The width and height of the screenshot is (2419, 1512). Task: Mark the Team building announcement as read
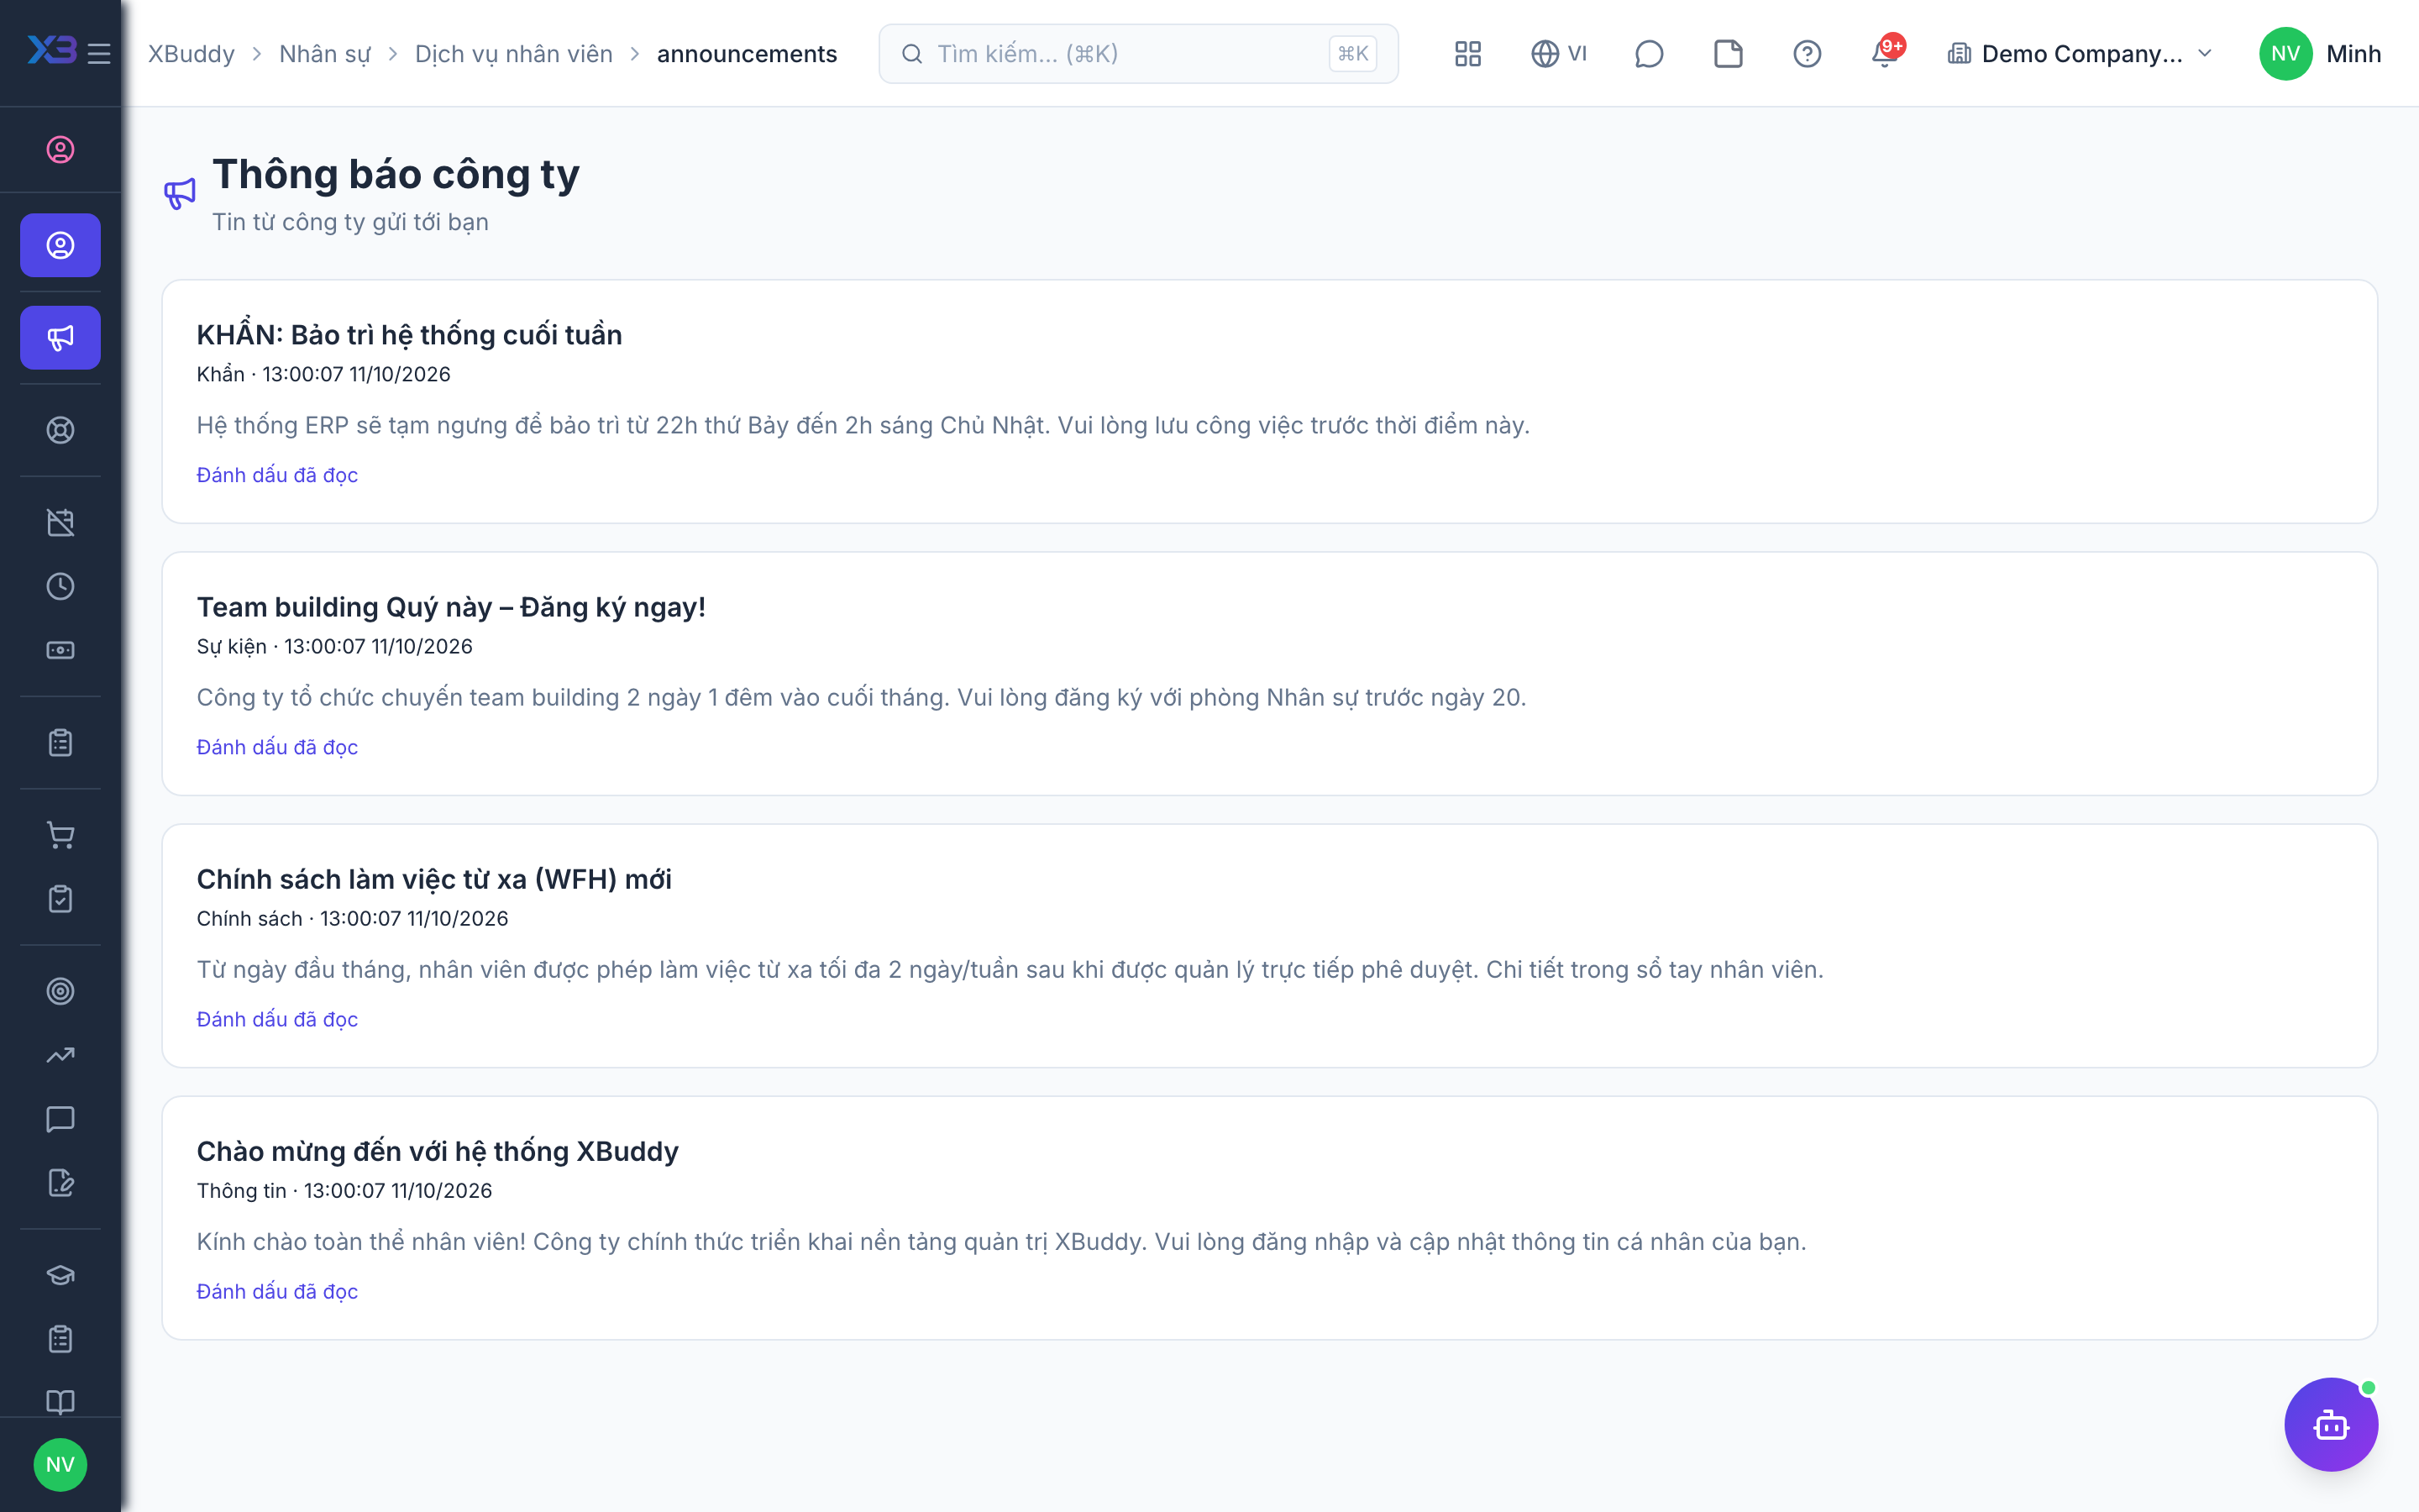[x=277, y=747]
